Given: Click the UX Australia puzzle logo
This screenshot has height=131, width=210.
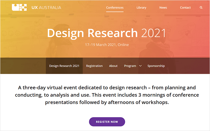Looking at the screenshot, I should tap(19, 7).
